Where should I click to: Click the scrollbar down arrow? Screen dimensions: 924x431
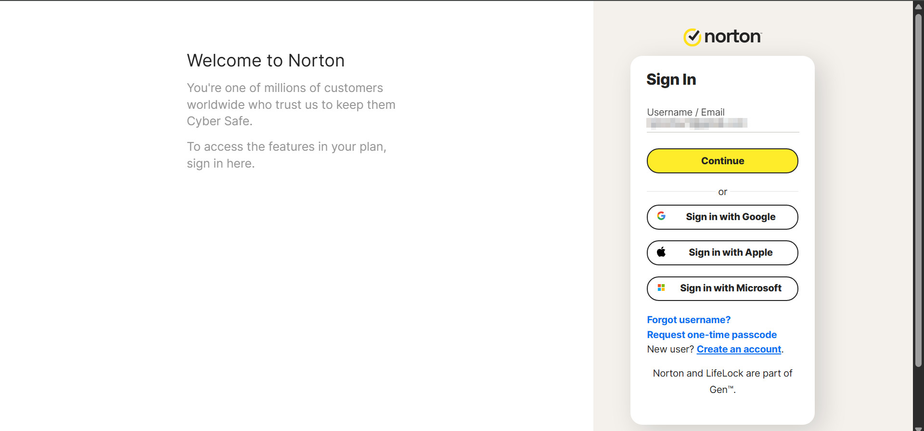918,428
